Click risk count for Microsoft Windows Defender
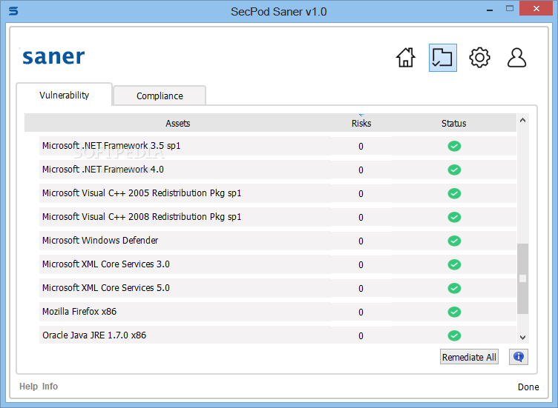This screenshot has width=558, height=408. point(361,241)
